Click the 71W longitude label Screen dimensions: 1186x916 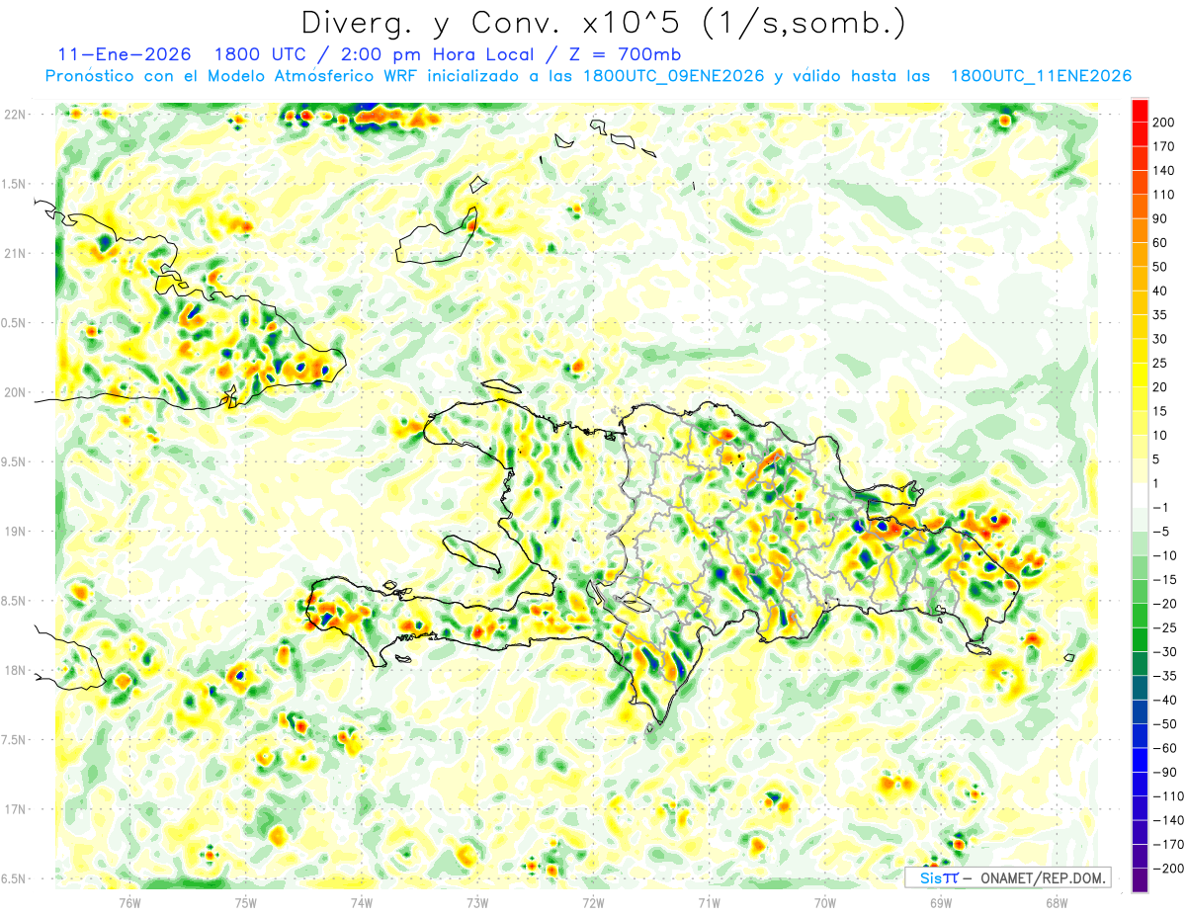(x=709, y=903)
